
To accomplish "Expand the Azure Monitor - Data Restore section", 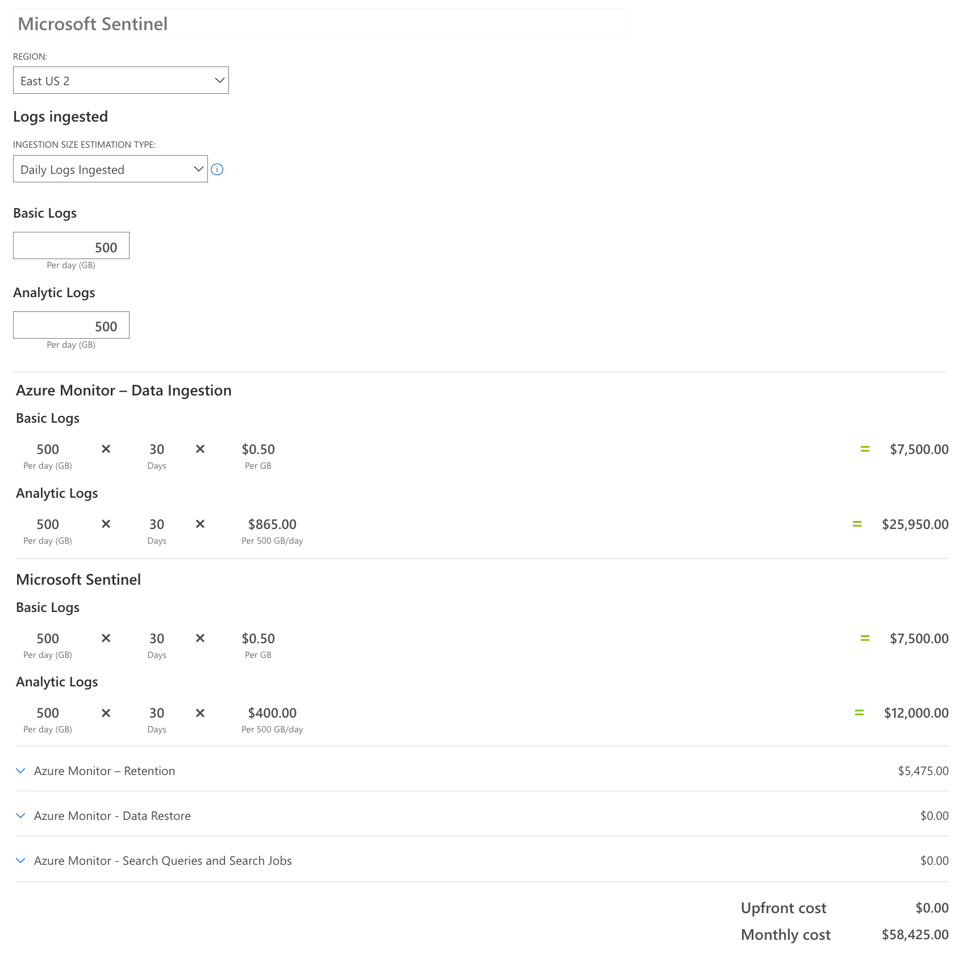I will pyautogui.click(x=21, y=815).
